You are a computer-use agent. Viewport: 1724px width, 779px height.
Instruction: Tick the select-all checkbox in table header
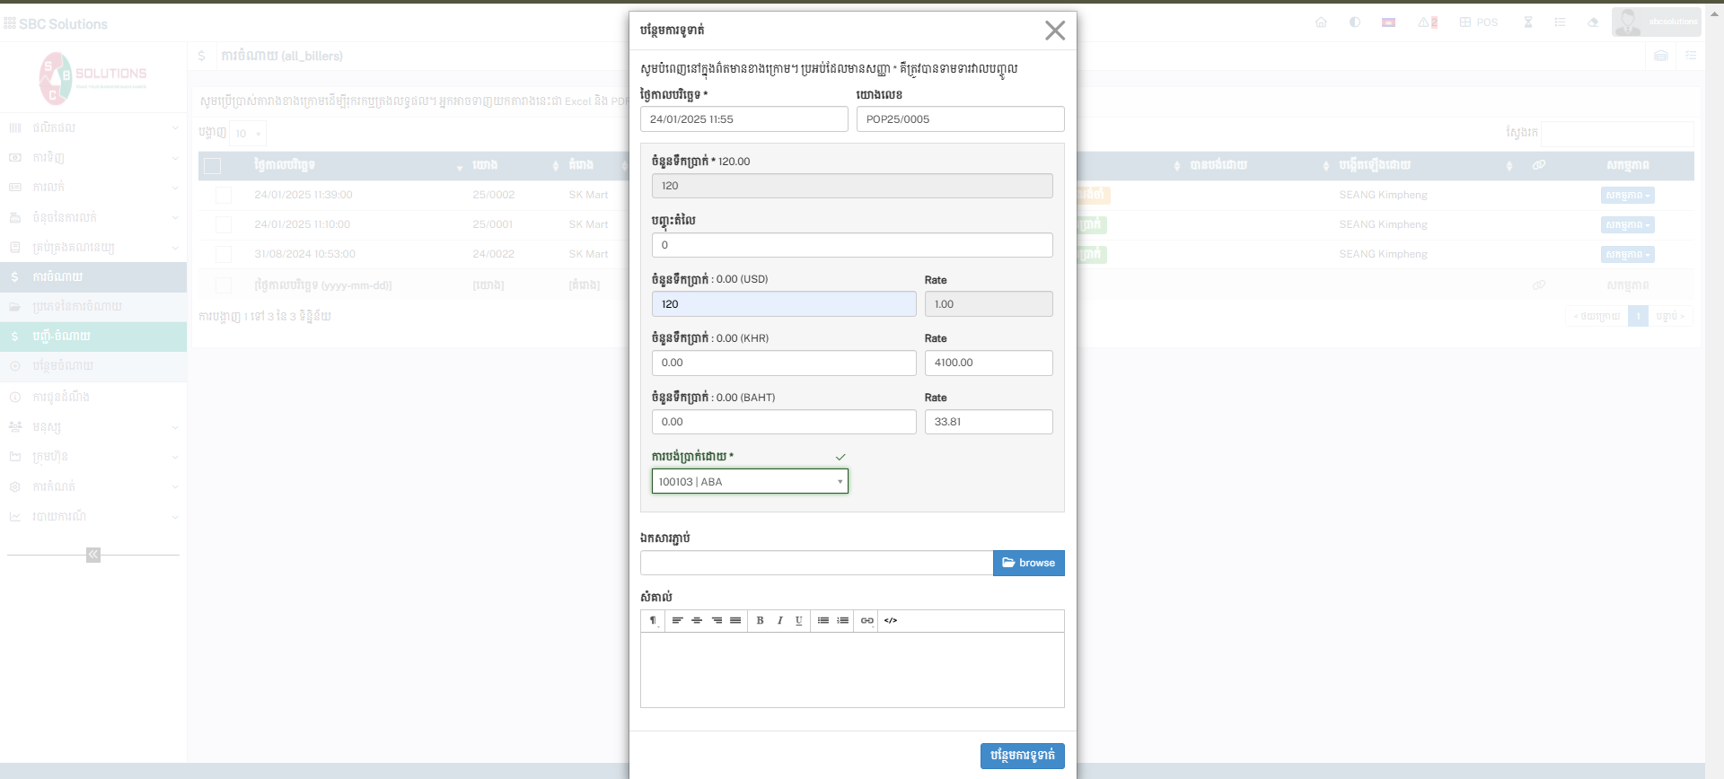point(213,166)
